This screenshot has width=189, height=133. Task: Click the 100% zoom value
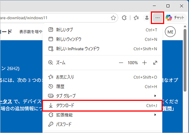coord(133,63)
